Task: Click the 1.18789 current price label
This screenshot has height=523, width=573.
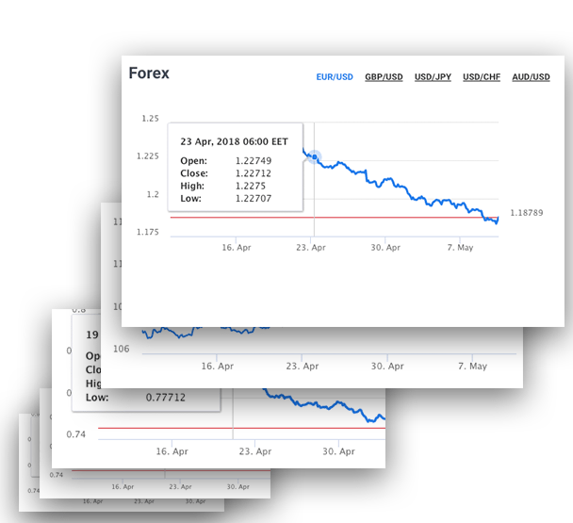Action: pos(527,214)
